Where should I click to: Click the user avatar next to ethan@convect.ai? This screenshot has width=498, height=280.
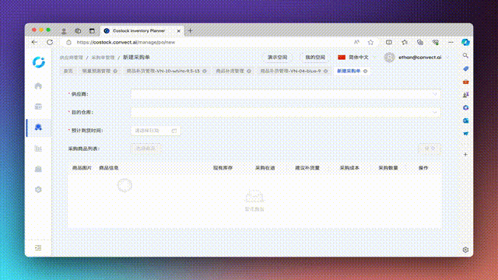[x=389, y=58]
